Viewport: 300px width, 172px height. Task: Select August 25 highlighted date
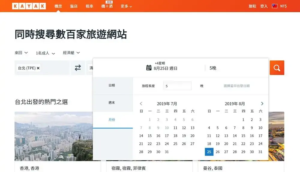(209, 152)
